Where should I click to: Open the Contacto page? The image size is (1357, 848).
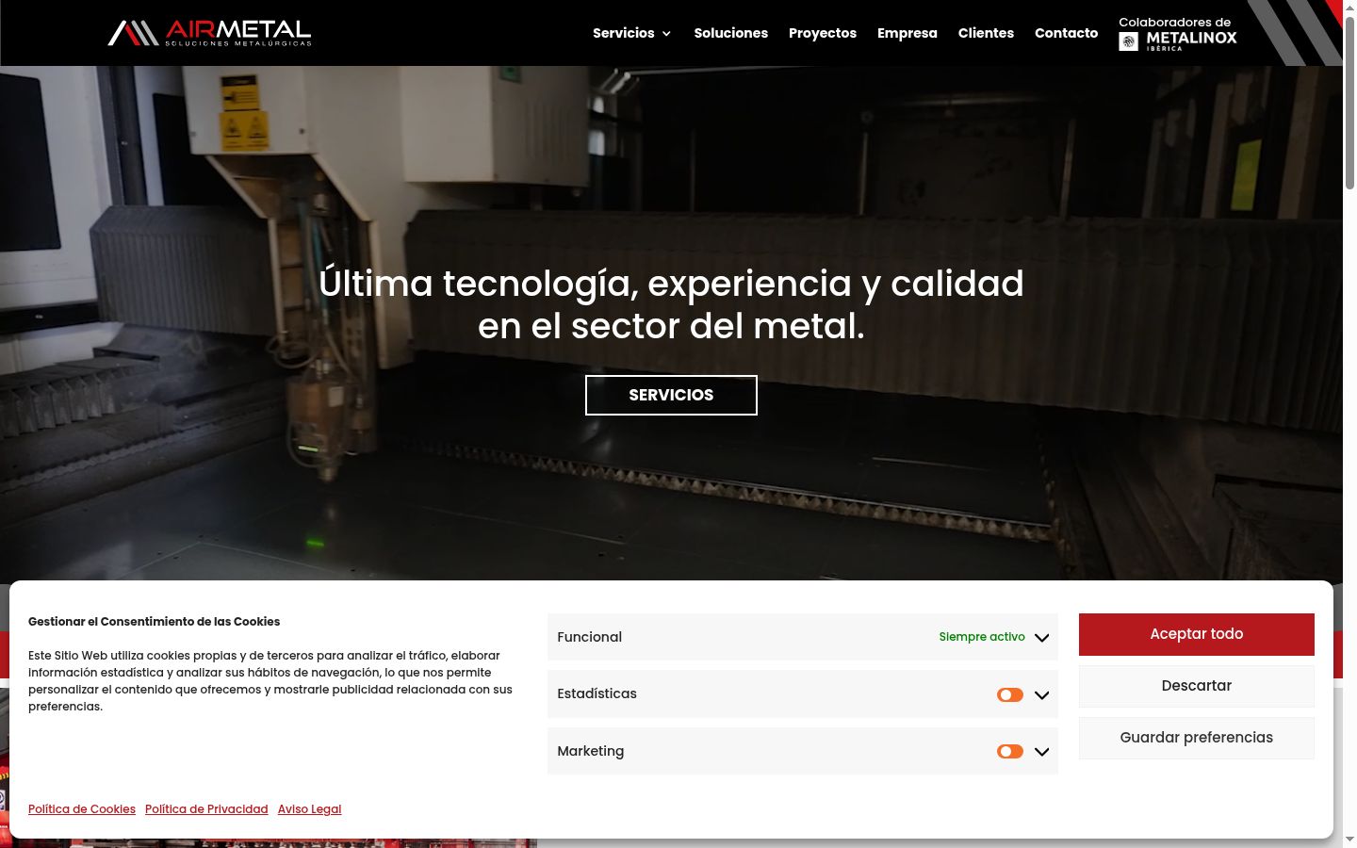point(1066,33)
